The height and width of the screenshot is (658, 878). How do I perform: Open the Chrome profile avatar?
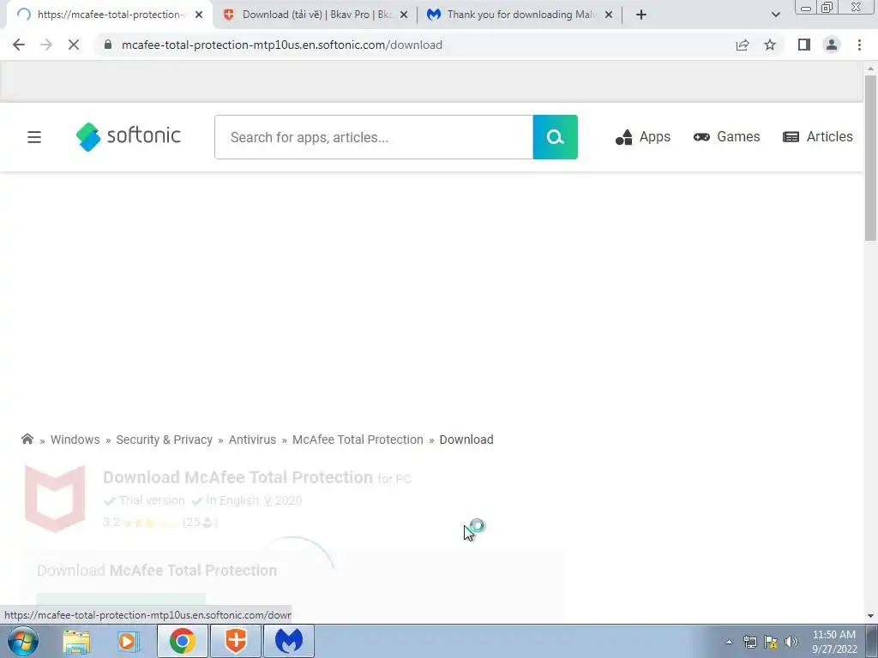(x=832, y=45)
